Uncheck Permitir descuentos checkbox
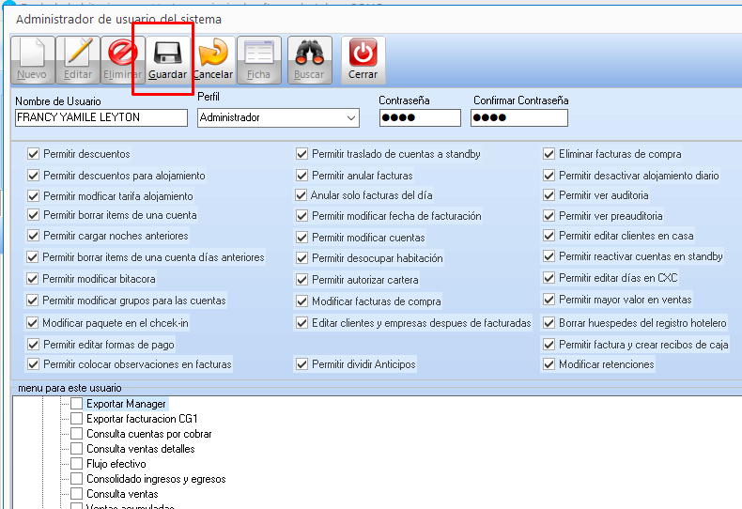The image size is (742, 509). click(34, 154)
